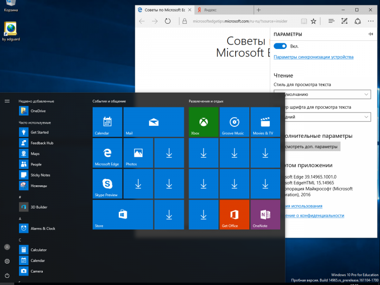
Task: Open the privacy statement link
Action: coord(314,216)
